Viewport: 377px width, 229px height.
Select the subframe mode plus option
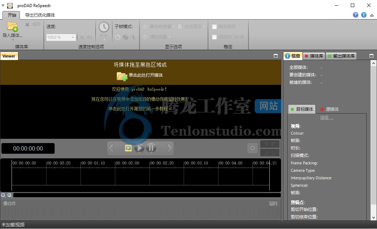tap(133, 37)
